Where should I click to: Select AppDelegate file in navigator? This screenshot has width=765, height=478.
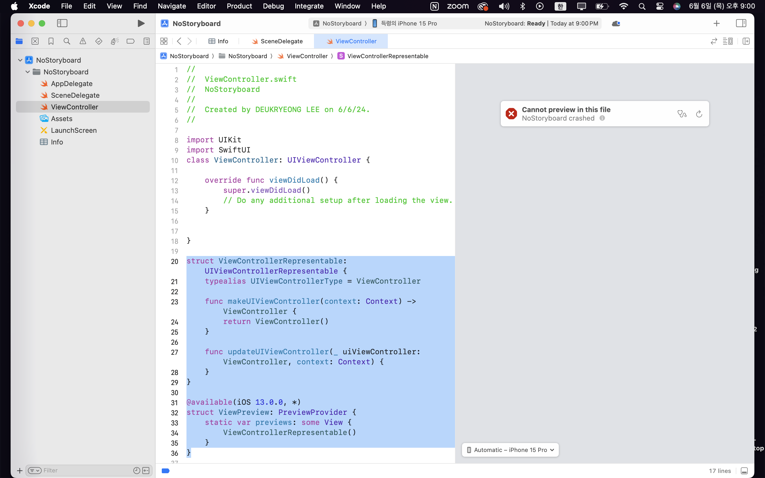pyautogui.click(x=71, y=83)
